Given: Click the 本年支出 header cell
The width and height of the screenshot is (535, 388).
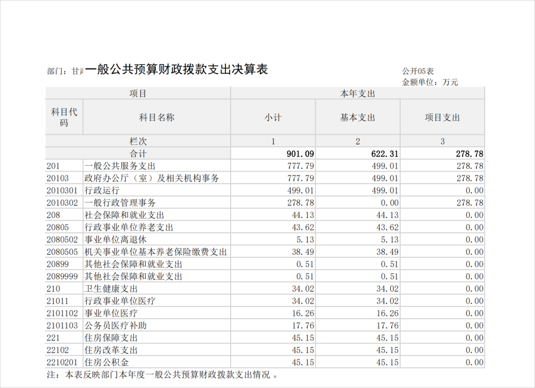Looking at the screenshot, I should 357,93.
